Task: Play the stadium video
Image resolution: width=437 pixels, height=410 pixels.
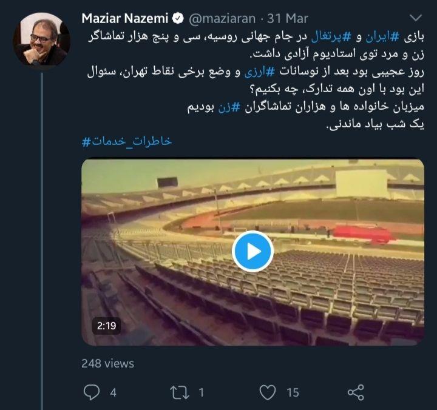Action: [x=252, y=251]
